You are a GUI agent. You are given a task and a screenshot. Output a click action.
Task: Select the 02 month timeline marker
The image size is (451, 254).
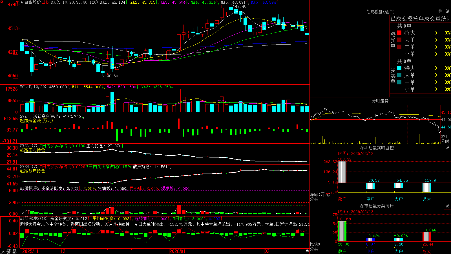pos(267,251)
